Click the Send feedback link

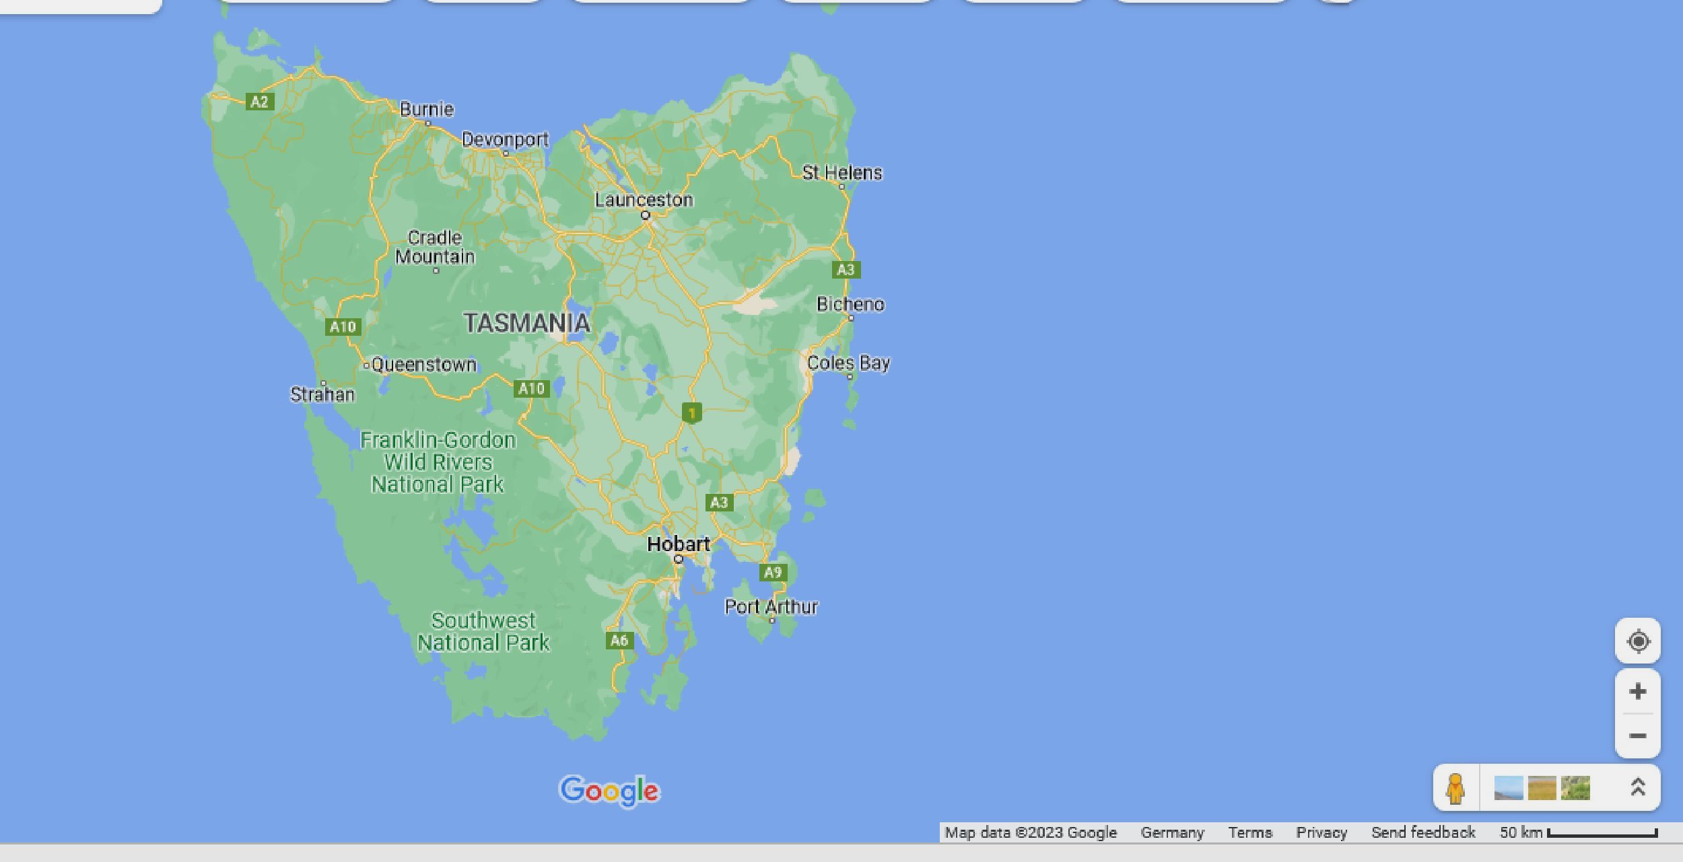point(1423,832)
